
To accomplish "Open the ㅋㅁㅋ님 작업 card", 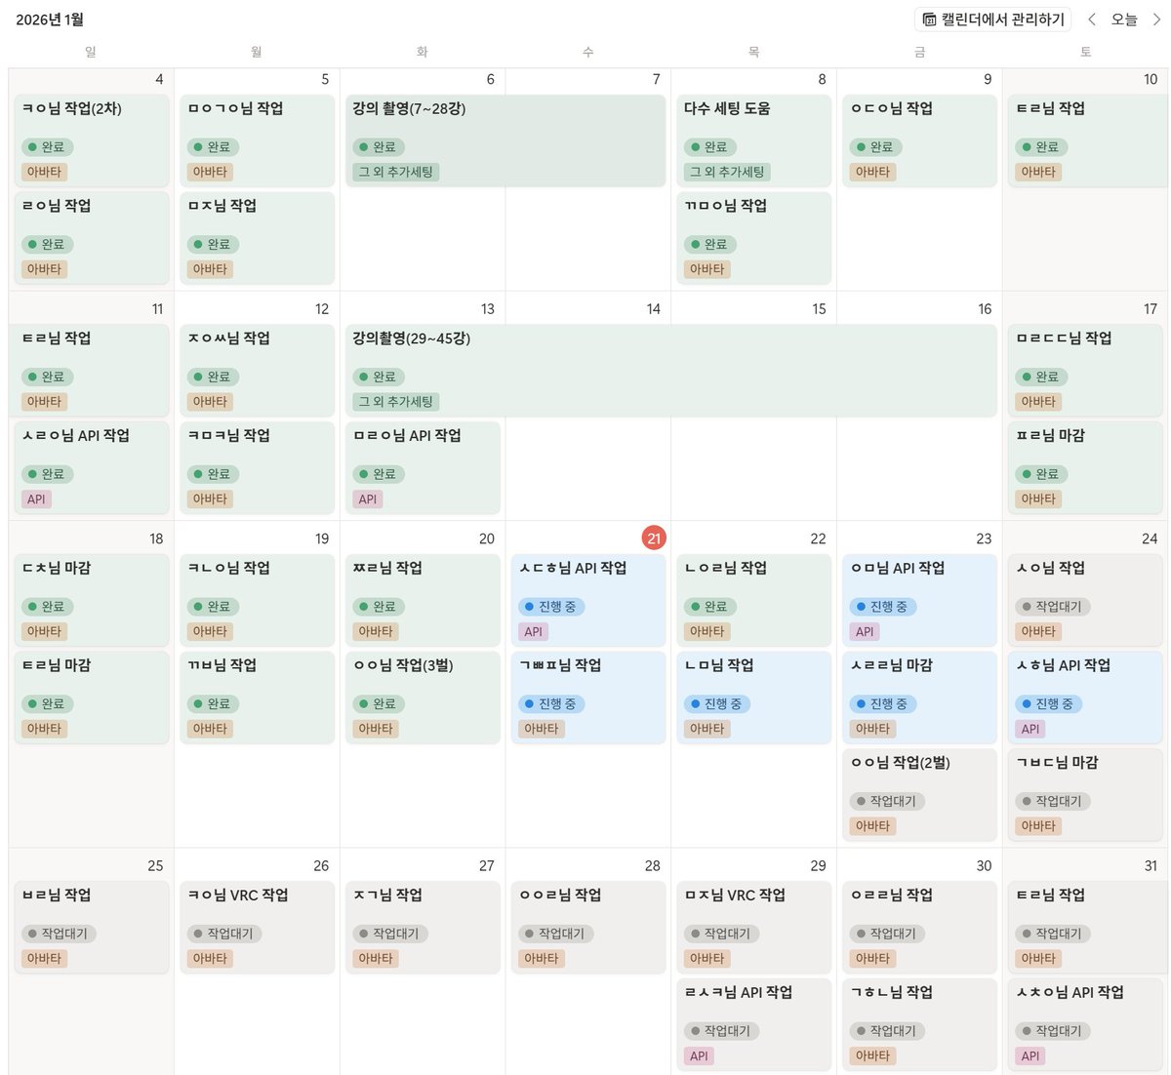I will click(257, 467).
